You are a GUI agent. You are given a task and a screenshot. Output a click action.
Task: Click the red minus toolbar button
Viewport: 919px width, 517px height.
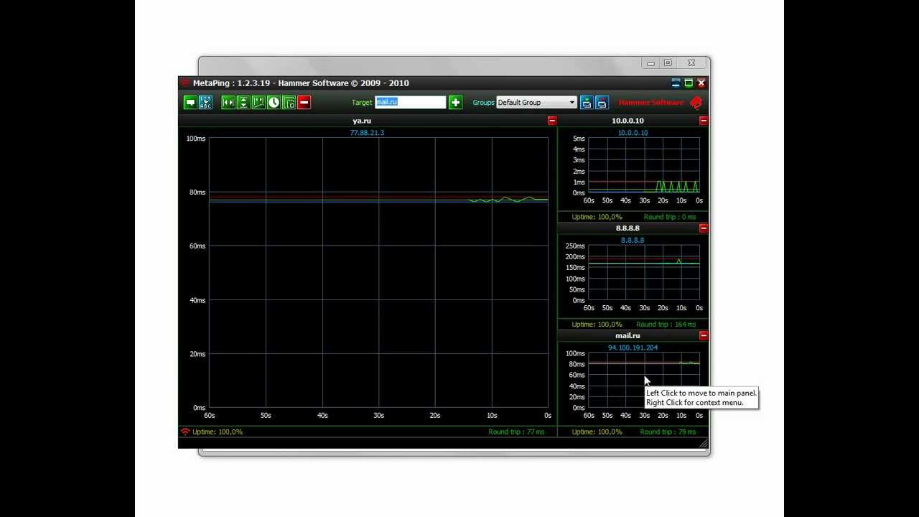[304, 103]
